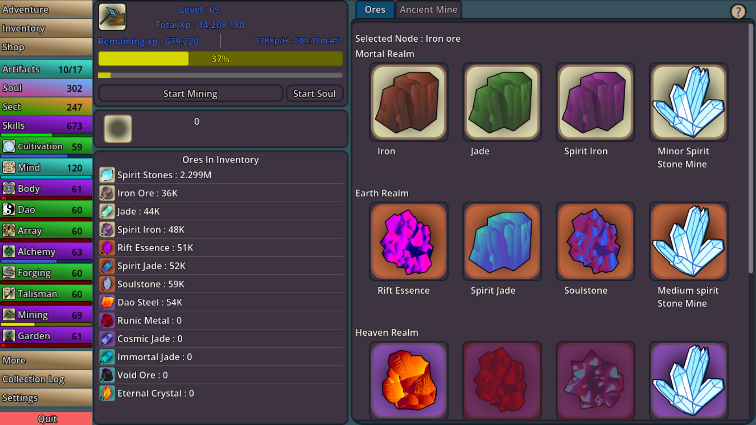Select the Spirit Iron node
The height and width of the screenshot is (425, 756).
[x=595, y=102]
